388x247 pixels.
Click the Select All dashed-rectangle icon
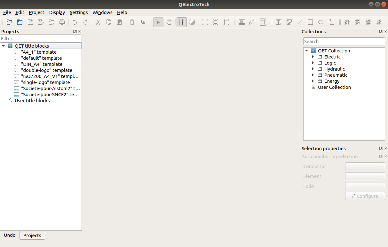(205, 22)
